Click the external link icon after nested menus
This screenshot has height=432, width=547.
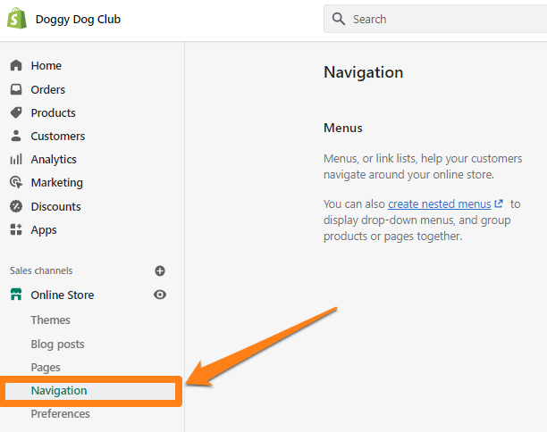click(x=499, y=204)
